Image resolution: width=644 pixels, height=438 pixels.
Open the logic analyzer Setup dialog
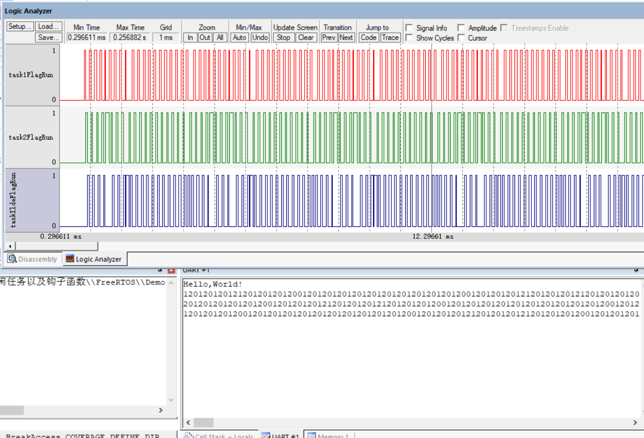(x=20, y=27)
